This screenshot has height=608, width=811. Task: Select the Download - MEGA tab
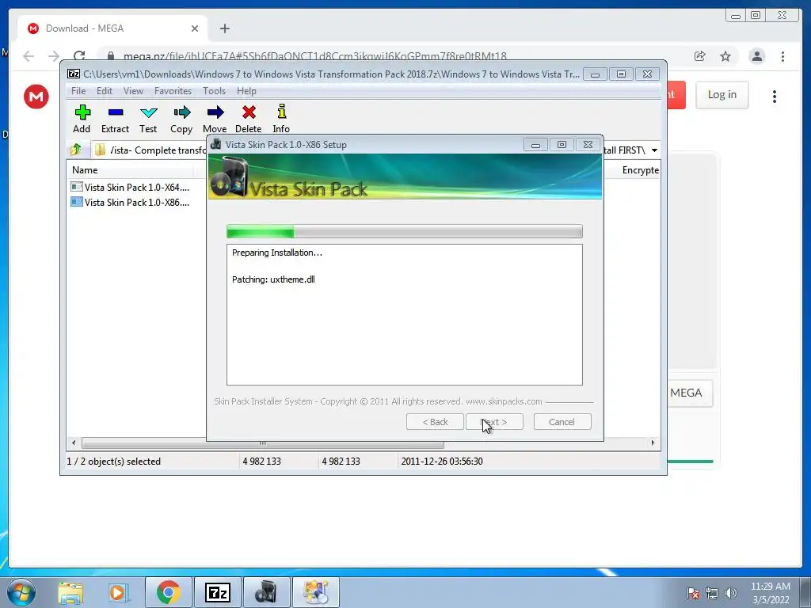pyautogui.click(x=112, y=28)
